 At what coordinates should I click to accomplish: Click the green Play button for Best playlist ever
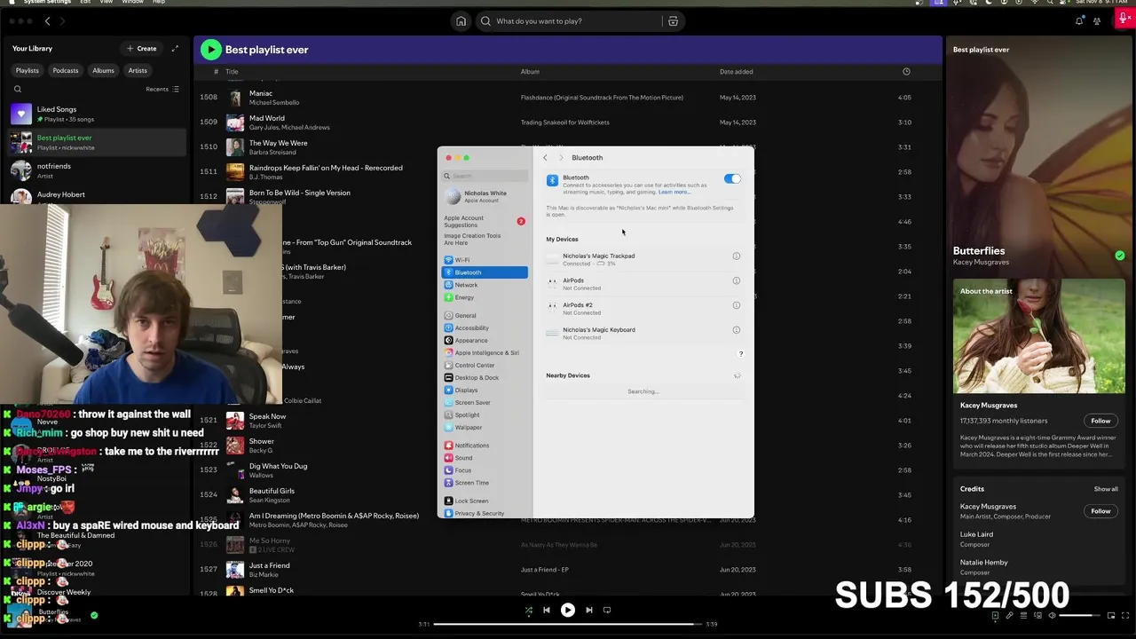(210, 50)
